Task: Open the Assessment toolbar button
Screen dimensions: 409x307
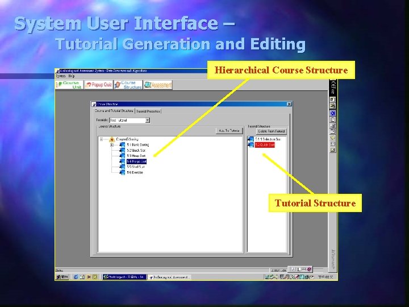Action: 158,85
